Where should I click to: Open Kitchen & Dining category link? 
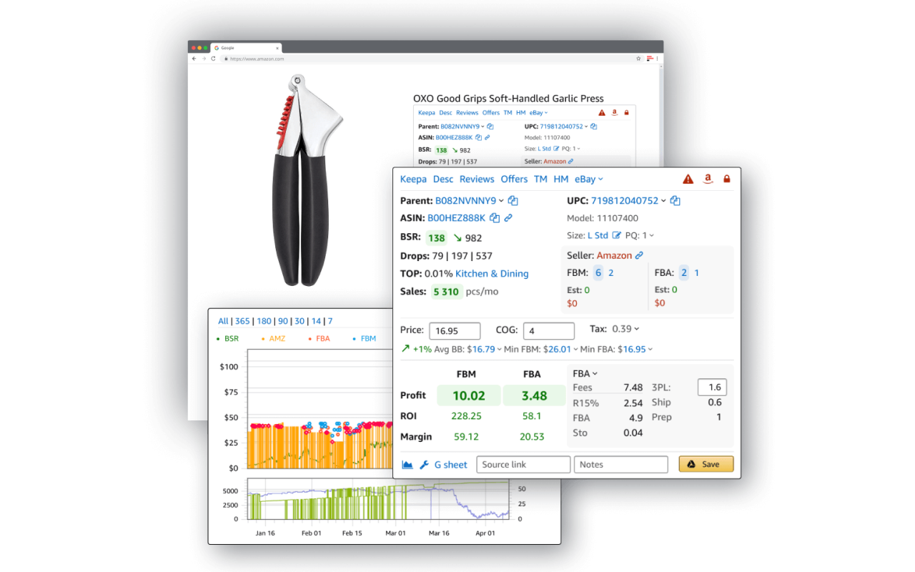(492, 273)
